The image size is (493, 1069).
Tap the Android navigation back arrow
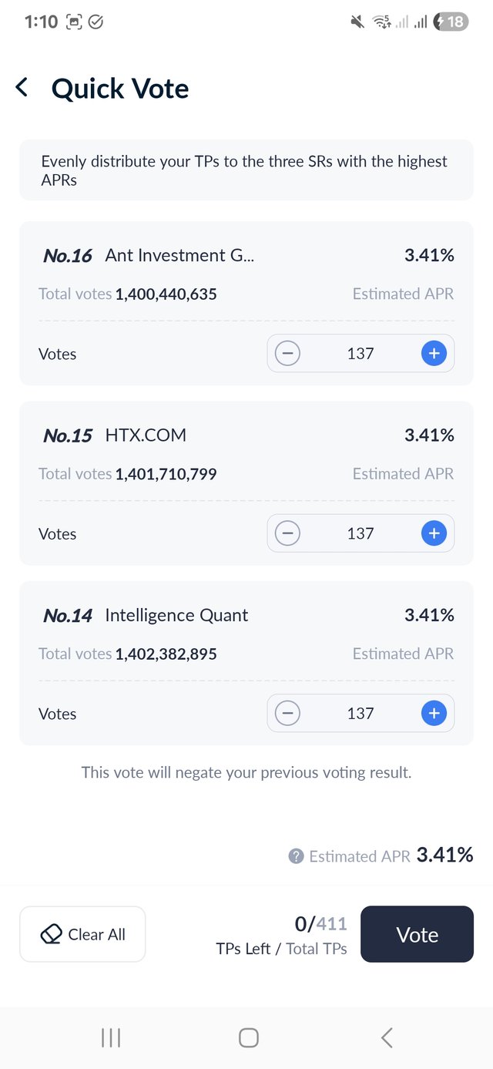pyautogui.click(x=387, y=1037)
